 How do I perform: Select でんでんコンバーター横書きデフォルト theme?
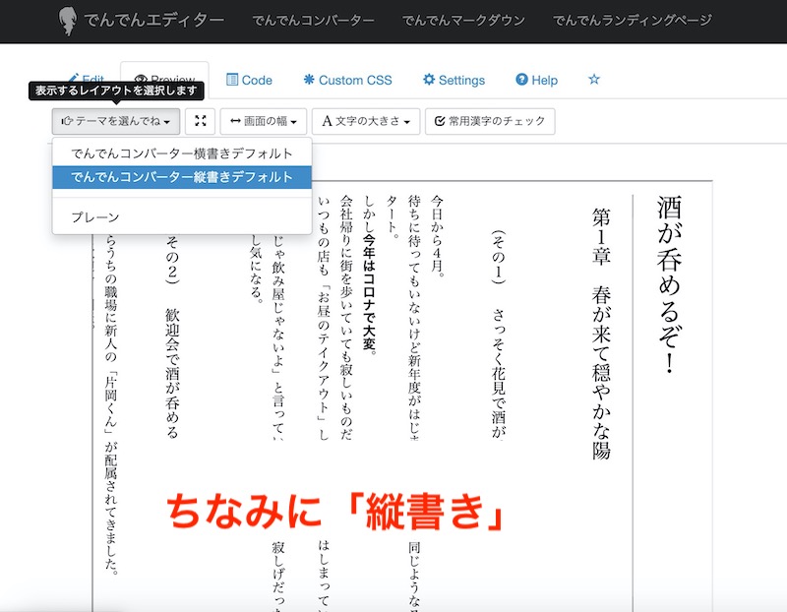(x=182, y=153)
